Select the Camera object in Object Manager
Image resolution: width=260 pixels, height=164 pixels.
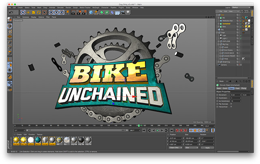coord(224,65)
